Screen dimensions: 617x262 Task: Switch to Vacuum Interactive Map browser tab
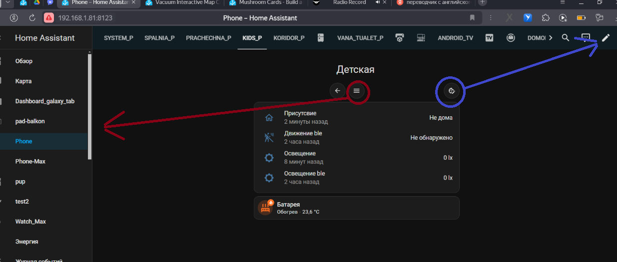(182, 2)
